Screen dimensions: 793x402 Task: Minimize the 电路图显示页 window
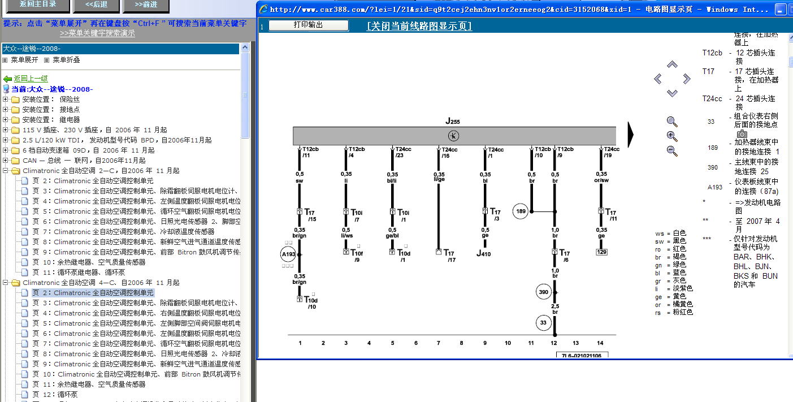(x=781, y=10)
